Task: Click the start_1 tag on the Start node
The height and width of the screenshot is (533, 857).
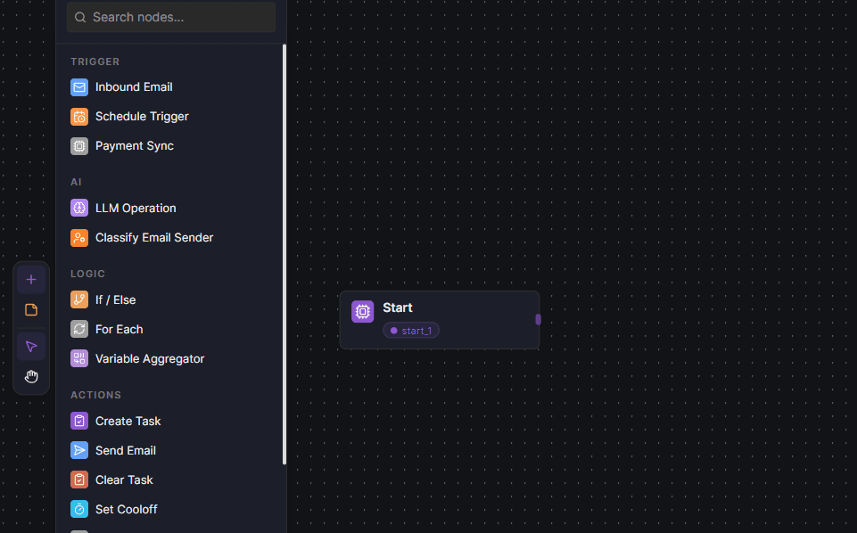Action: [411, 331]
